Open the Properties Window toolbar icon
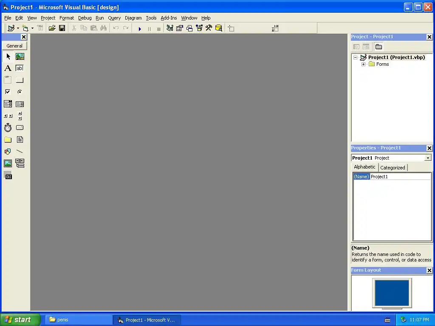The width and height of the screenshot is (435, 326). (x=180, y=28)
